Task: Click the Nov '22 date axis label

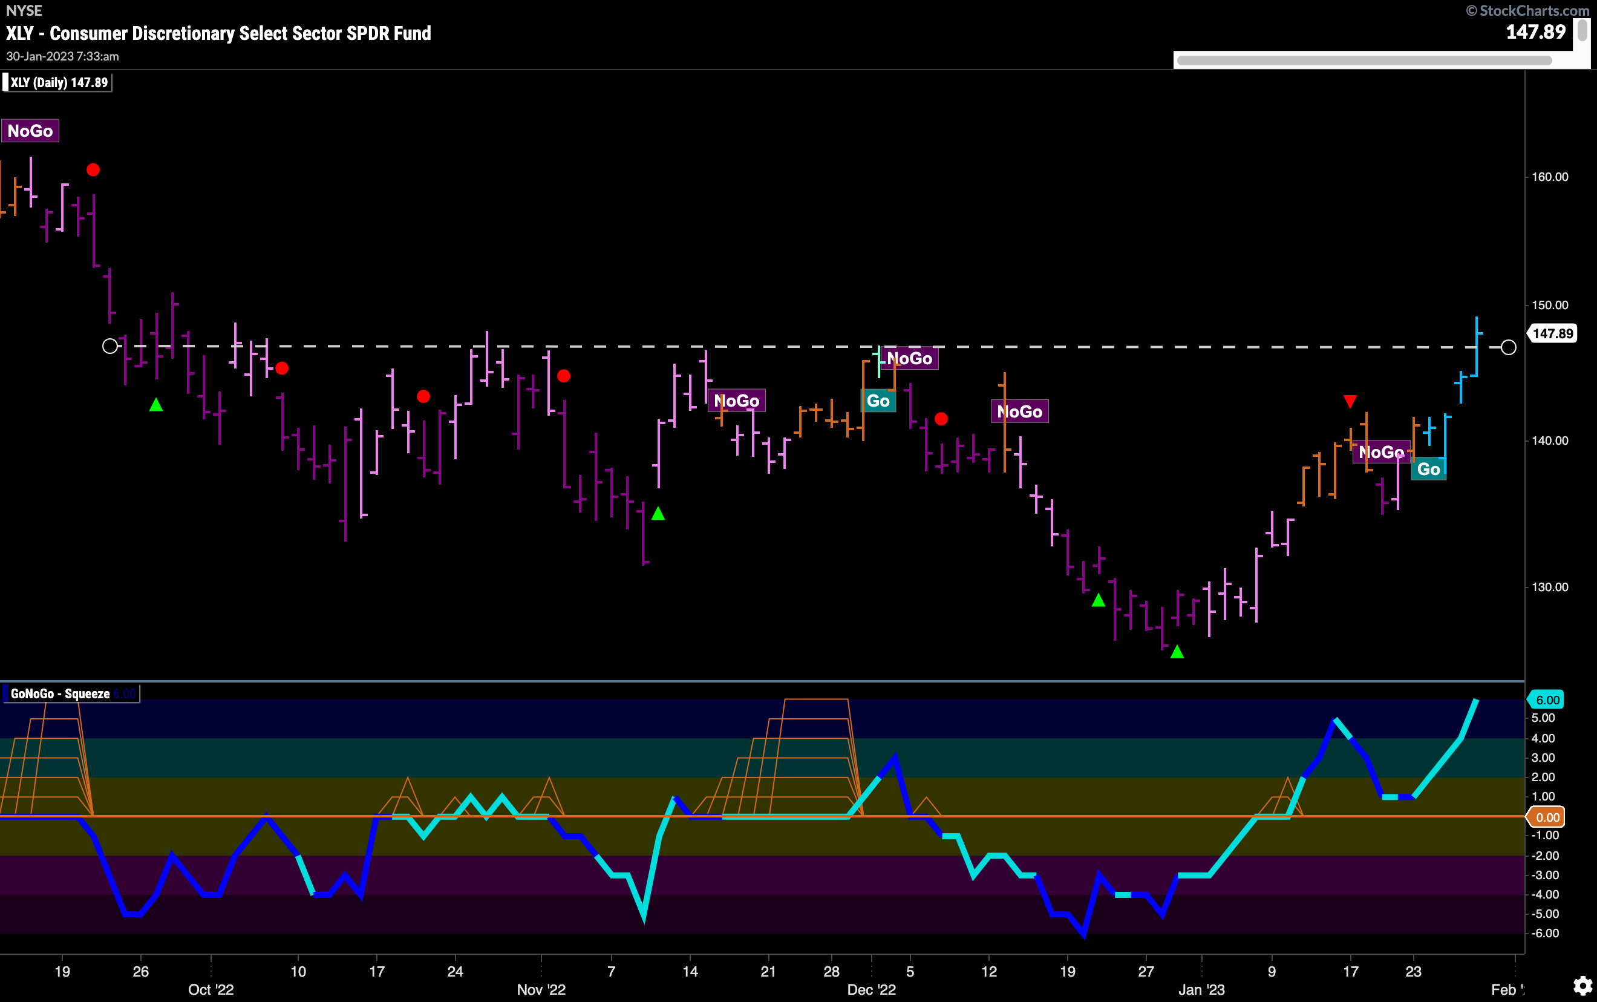Action: [541, 989]
